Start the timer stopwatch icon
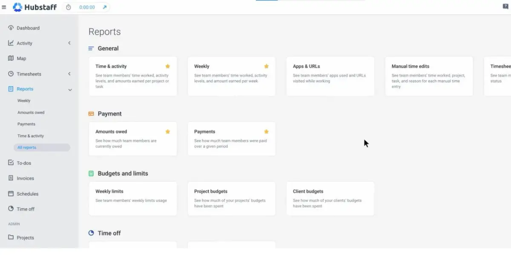The width and height of the screenshot is (511, 255). pyautogui.click(x=68, y=7)
